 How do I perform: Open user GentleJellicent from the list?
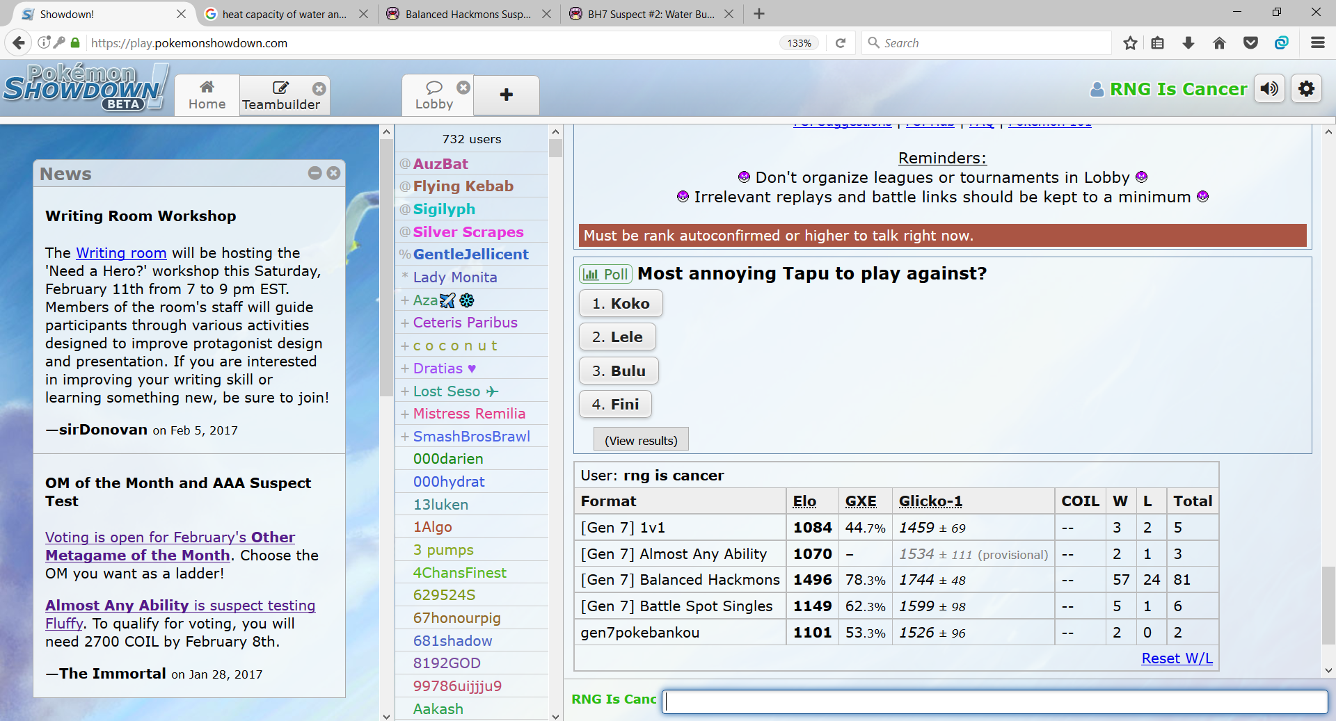(x=471, y=254)
